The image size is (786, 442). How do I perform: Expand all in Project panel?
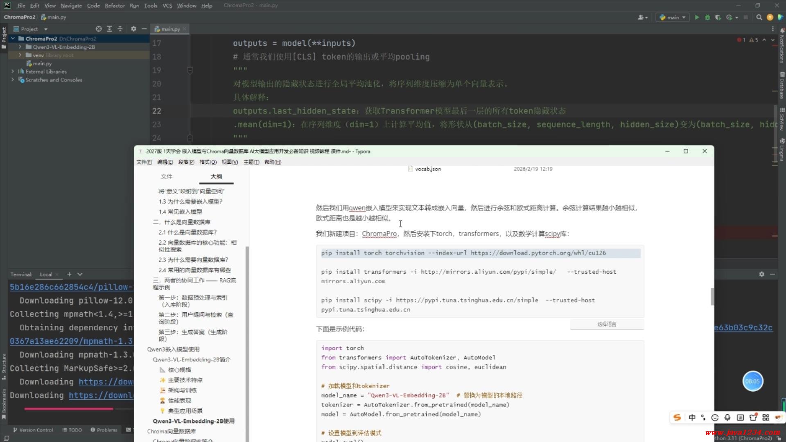pyautogui.click(x=109, y=29)
